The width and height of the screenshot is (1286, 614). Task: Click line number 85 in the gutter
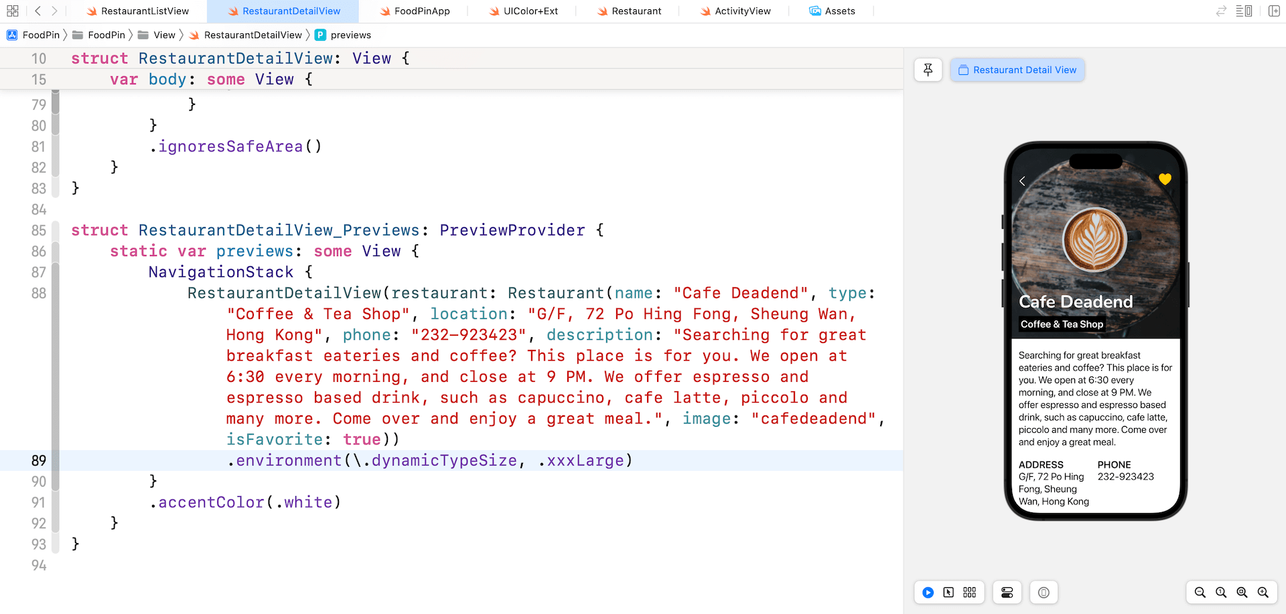tap(39, 230)
